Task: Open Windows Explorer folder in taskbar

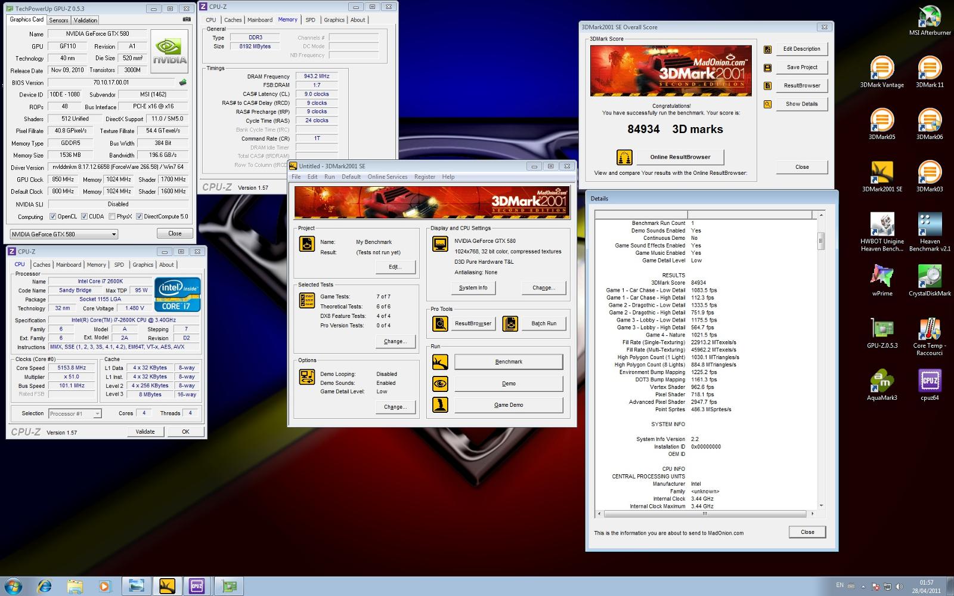Action: (75, 586)
